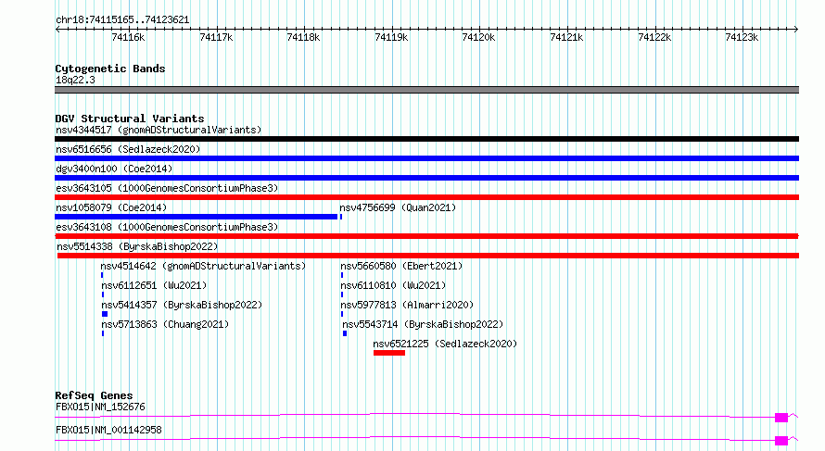The width and height of the screenshot is (825, 451).
Task: Click the red bar under esv3643108
Action: (x=426, y=236)
